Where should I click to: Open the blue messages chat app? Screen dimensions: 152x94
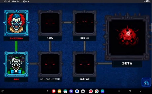click(77, 91)
